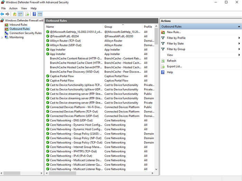Click scroll right arrow of rules list
The image size is (242, 181).
pos(152,173)
